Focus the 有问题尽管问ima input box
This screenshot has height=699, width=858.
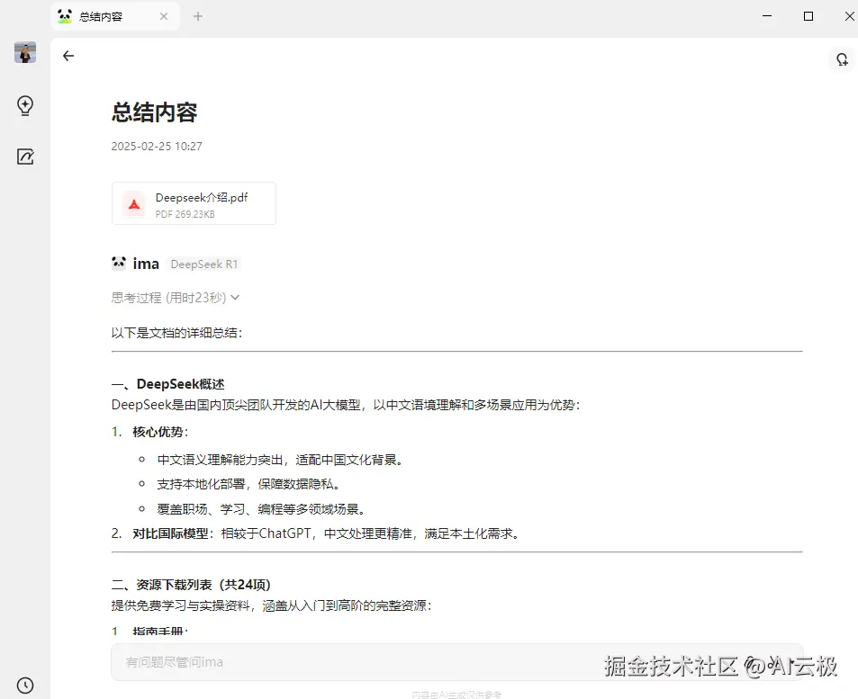click(x=456, y=662)
